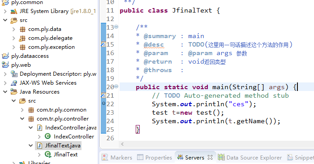This screenshot has height=164, width=314.
Task: Click the Deployment Descriptor icon
Action: [14, 74]
